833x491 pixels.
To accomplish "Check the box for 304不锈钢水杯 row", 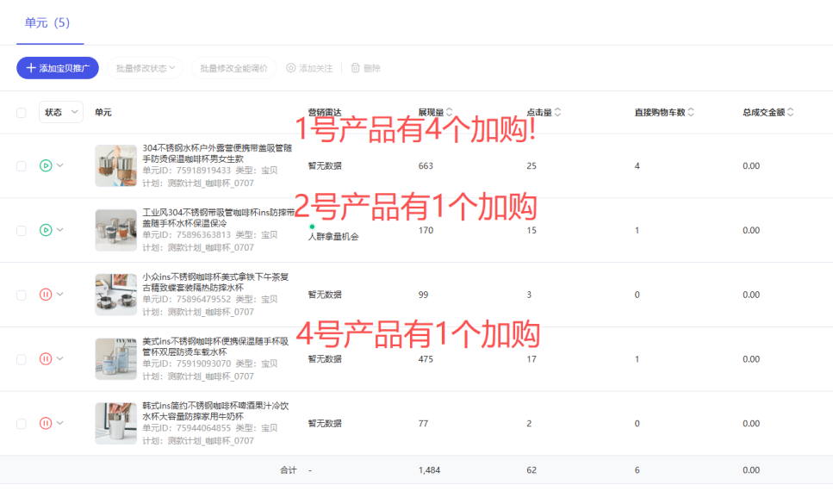I will coord(22,165).
